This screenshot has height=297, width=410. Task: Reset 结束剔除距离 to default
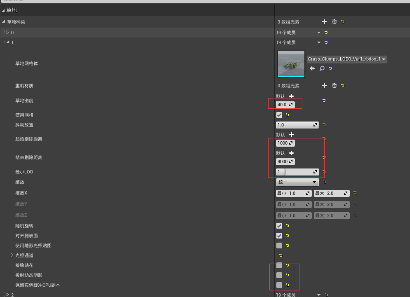(x=324, y=157)
